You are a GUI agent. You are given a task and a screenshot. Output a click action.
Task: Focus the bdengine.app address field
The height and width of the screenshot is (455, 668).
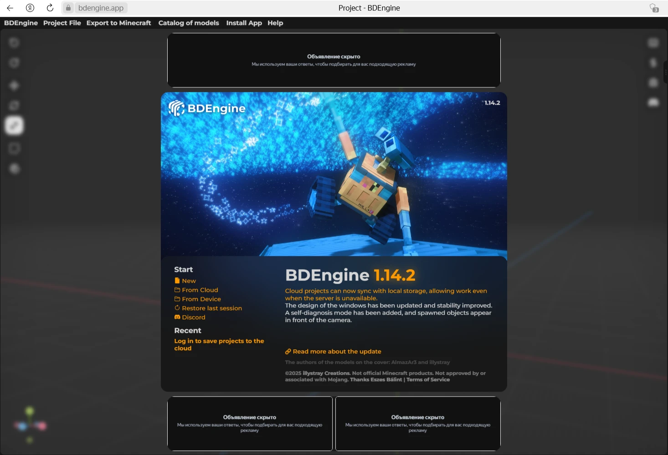[x=101, y=8]
